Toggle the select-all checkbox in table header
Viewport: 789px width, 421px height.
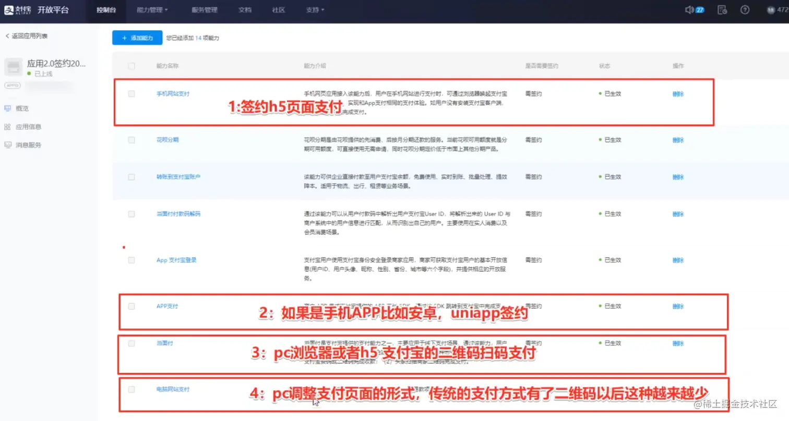(131, 66)
